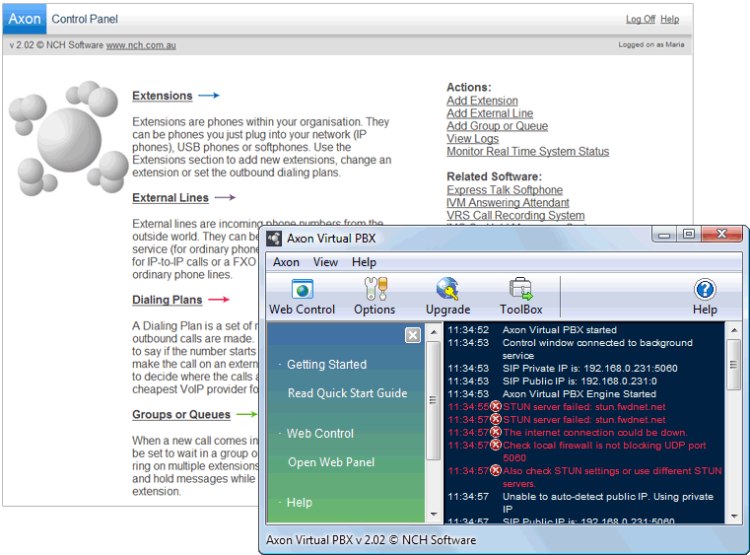Click the Upgrade toolbar icon

click(447, 290)
